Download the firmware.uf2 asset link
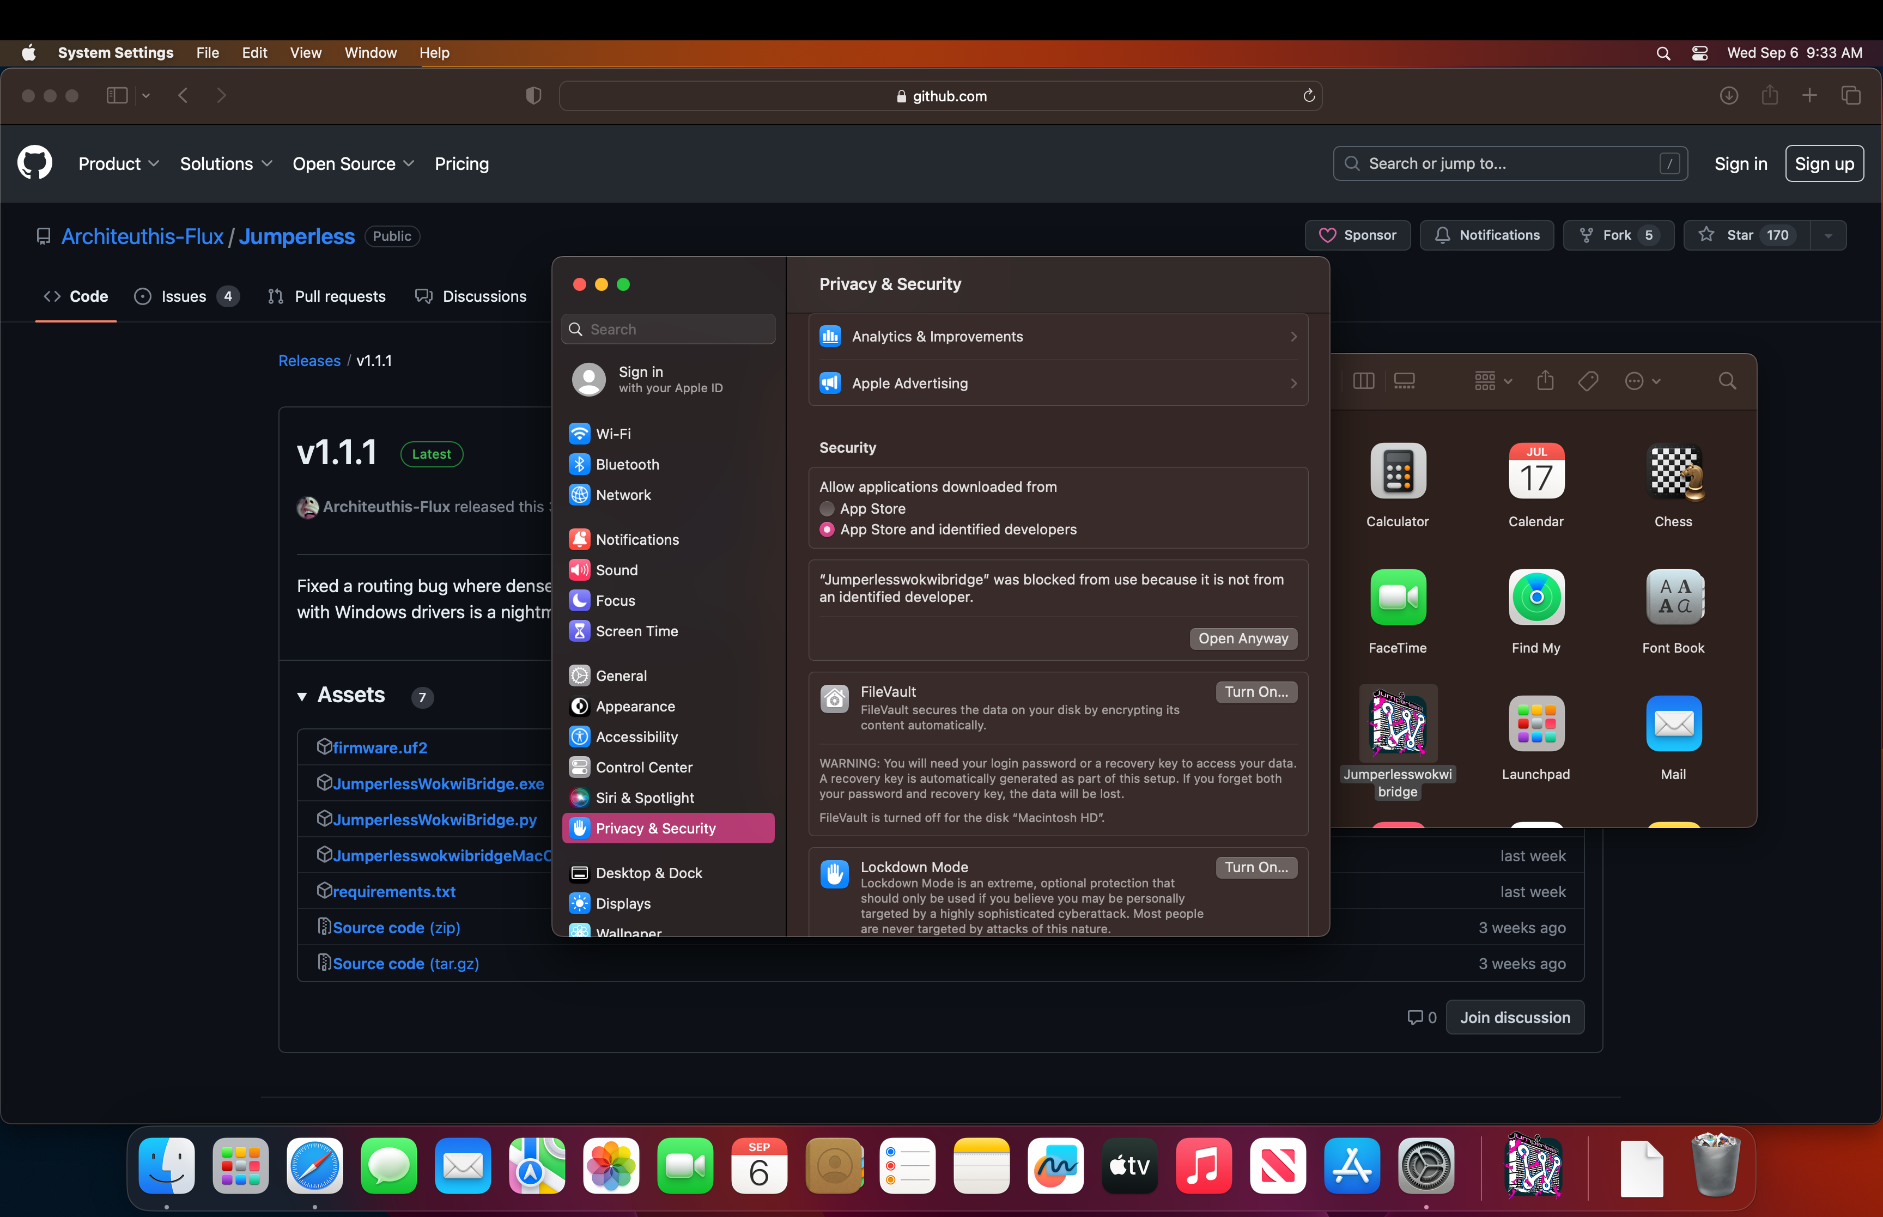 (379, 747)
